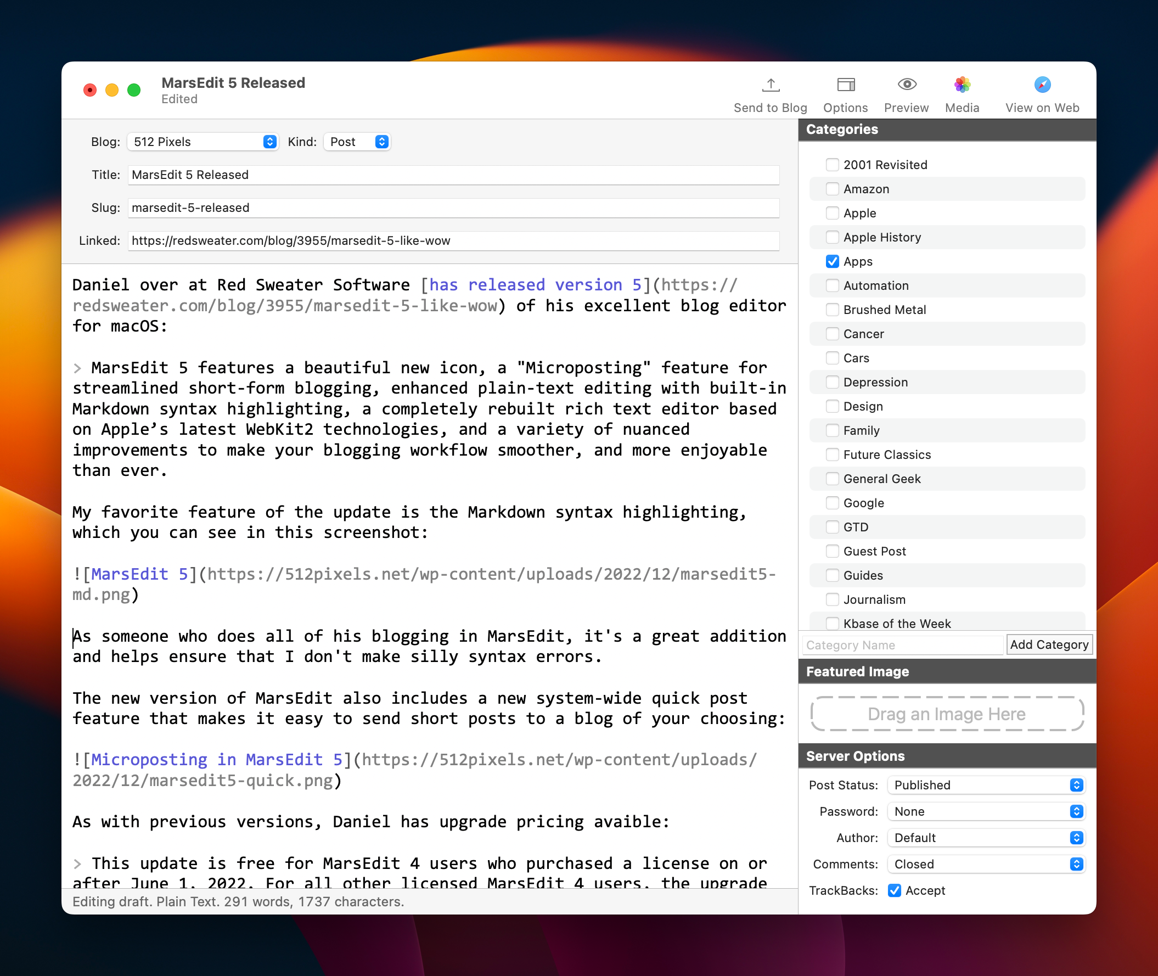Click the 'MarsEdit 5 Released' window title
The height and width of the screenshot is (976, 1158).
(233, 83)
